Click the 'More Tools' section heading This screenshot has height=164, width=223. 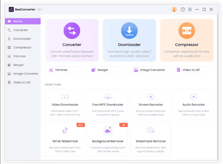pos(53,85)
